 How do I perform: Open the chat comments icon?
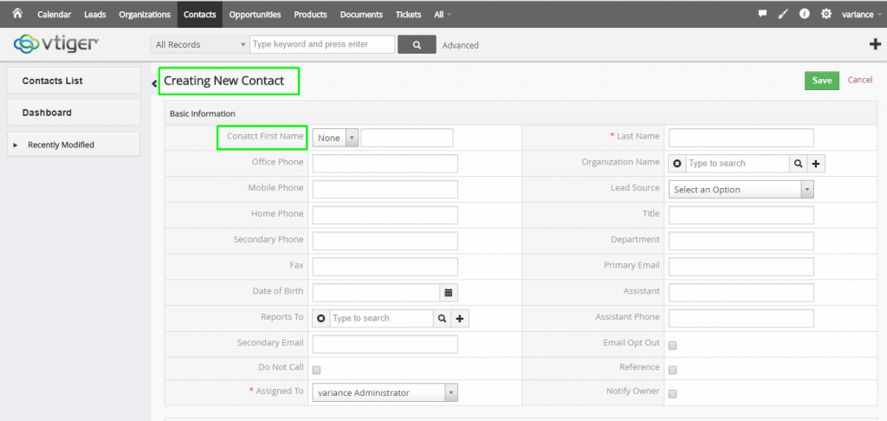point(762,14)
